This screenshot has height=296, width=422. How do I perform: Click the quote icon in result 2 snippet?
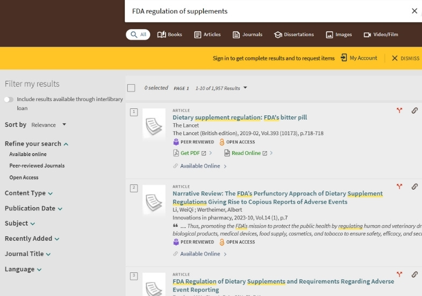coord(175,225)
